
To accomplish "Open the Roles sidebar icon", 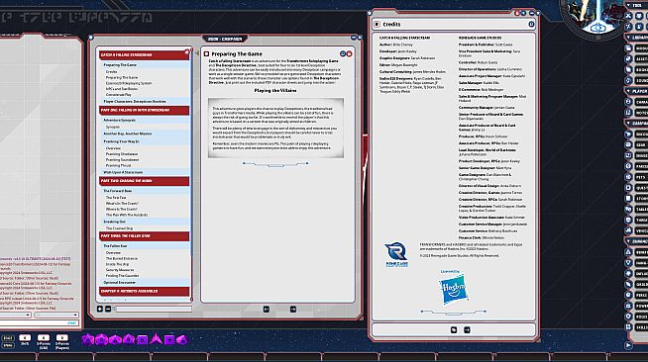I will coord(628,317).
